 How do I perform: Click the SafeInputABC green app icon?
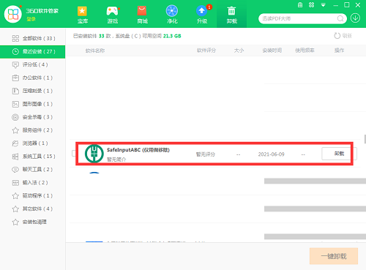point(94,154)
